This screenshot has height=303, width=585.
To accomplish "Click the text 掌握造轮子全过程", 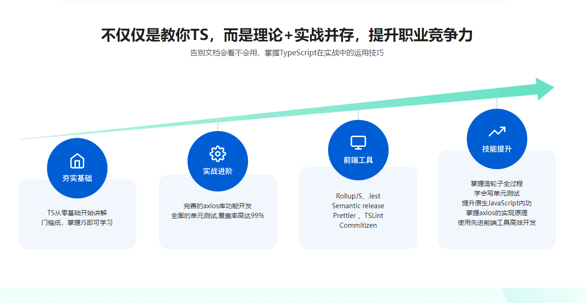I will 497,184.
